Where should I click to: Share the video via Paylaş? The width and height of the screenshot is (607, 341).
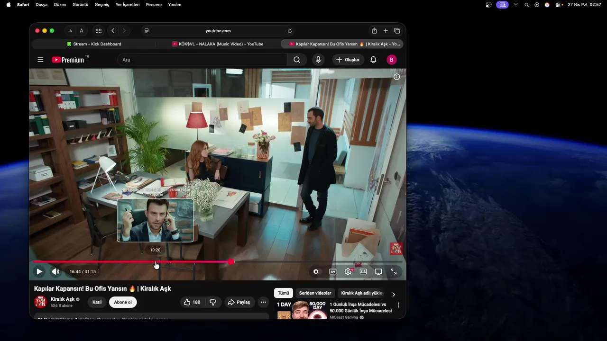[x=239, y=302]
